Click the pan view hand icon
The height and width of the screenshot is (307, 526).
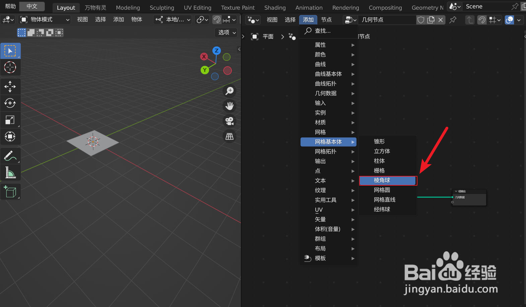pos(229,106)
